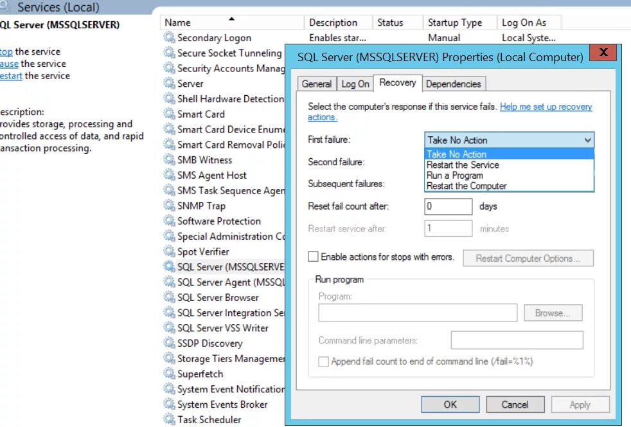The image size is (631, 427).
Task: Click the gear icon beside Server service
Action: pos(169,84)
